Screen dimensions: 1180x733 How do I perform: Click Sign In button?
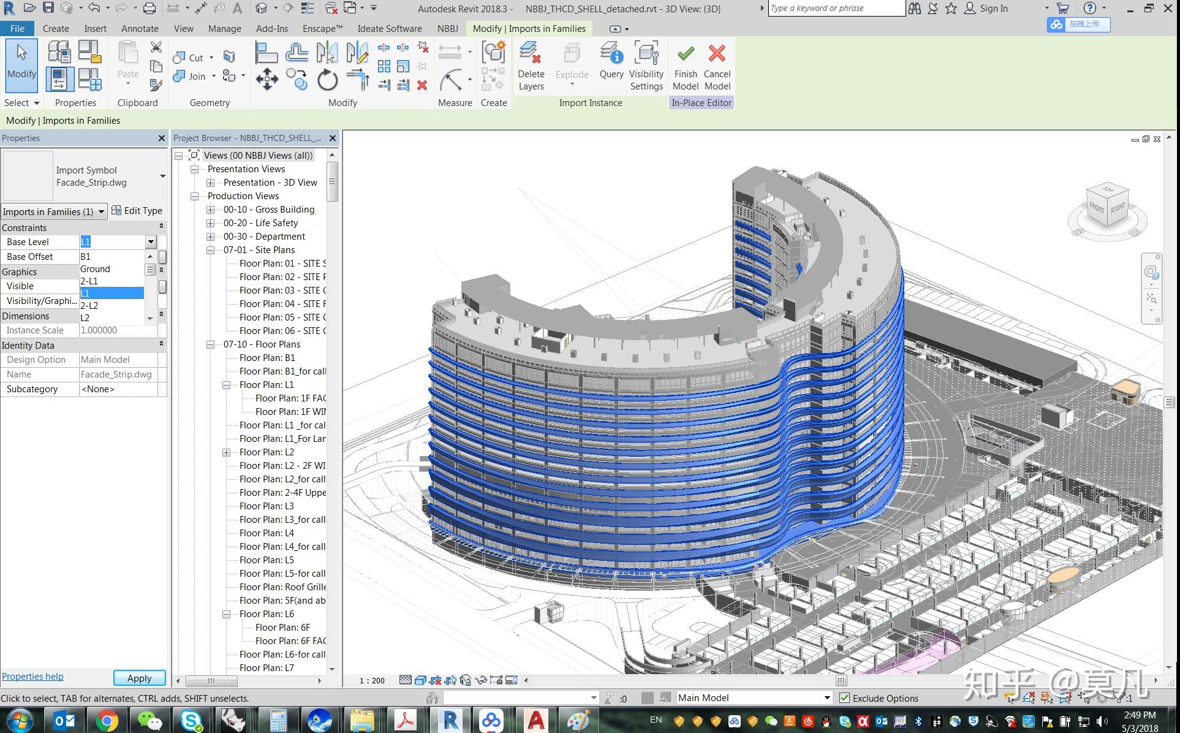coord(986,9)
